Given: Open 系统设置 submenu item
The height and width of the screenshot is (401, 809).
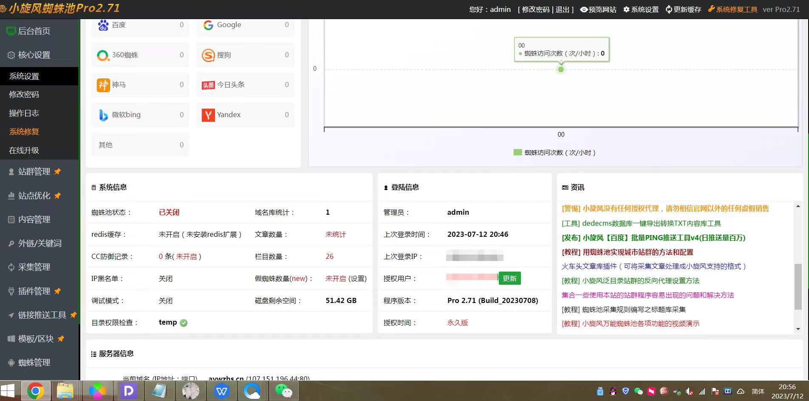Looking at the screenshot, I should coord(39,76).
